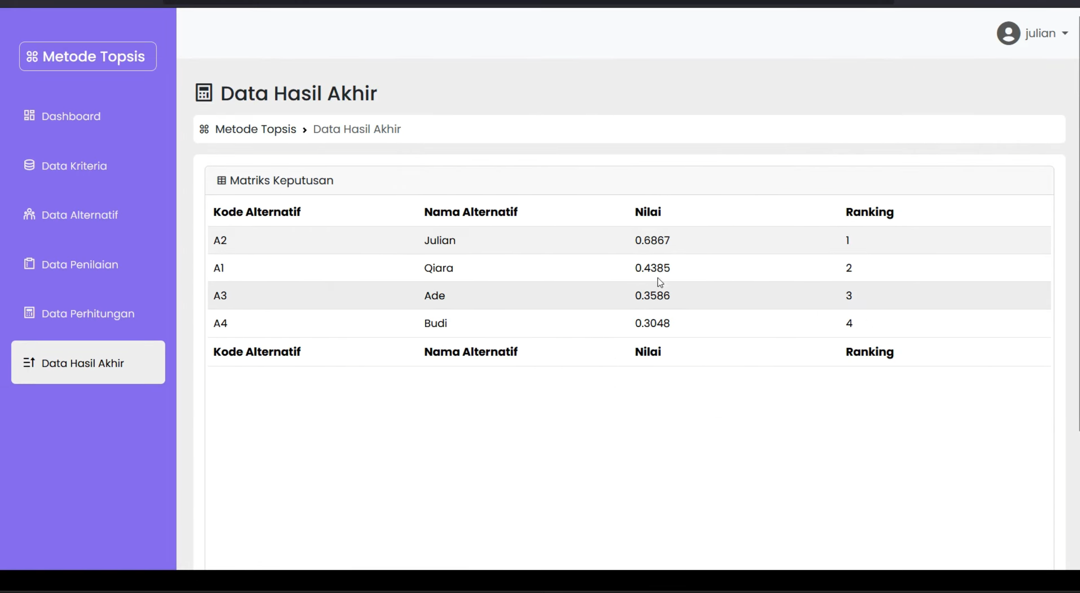Click the Matriks Keputusan table icon
This screenshot has height=593, width=1080.
pos(221,181)
